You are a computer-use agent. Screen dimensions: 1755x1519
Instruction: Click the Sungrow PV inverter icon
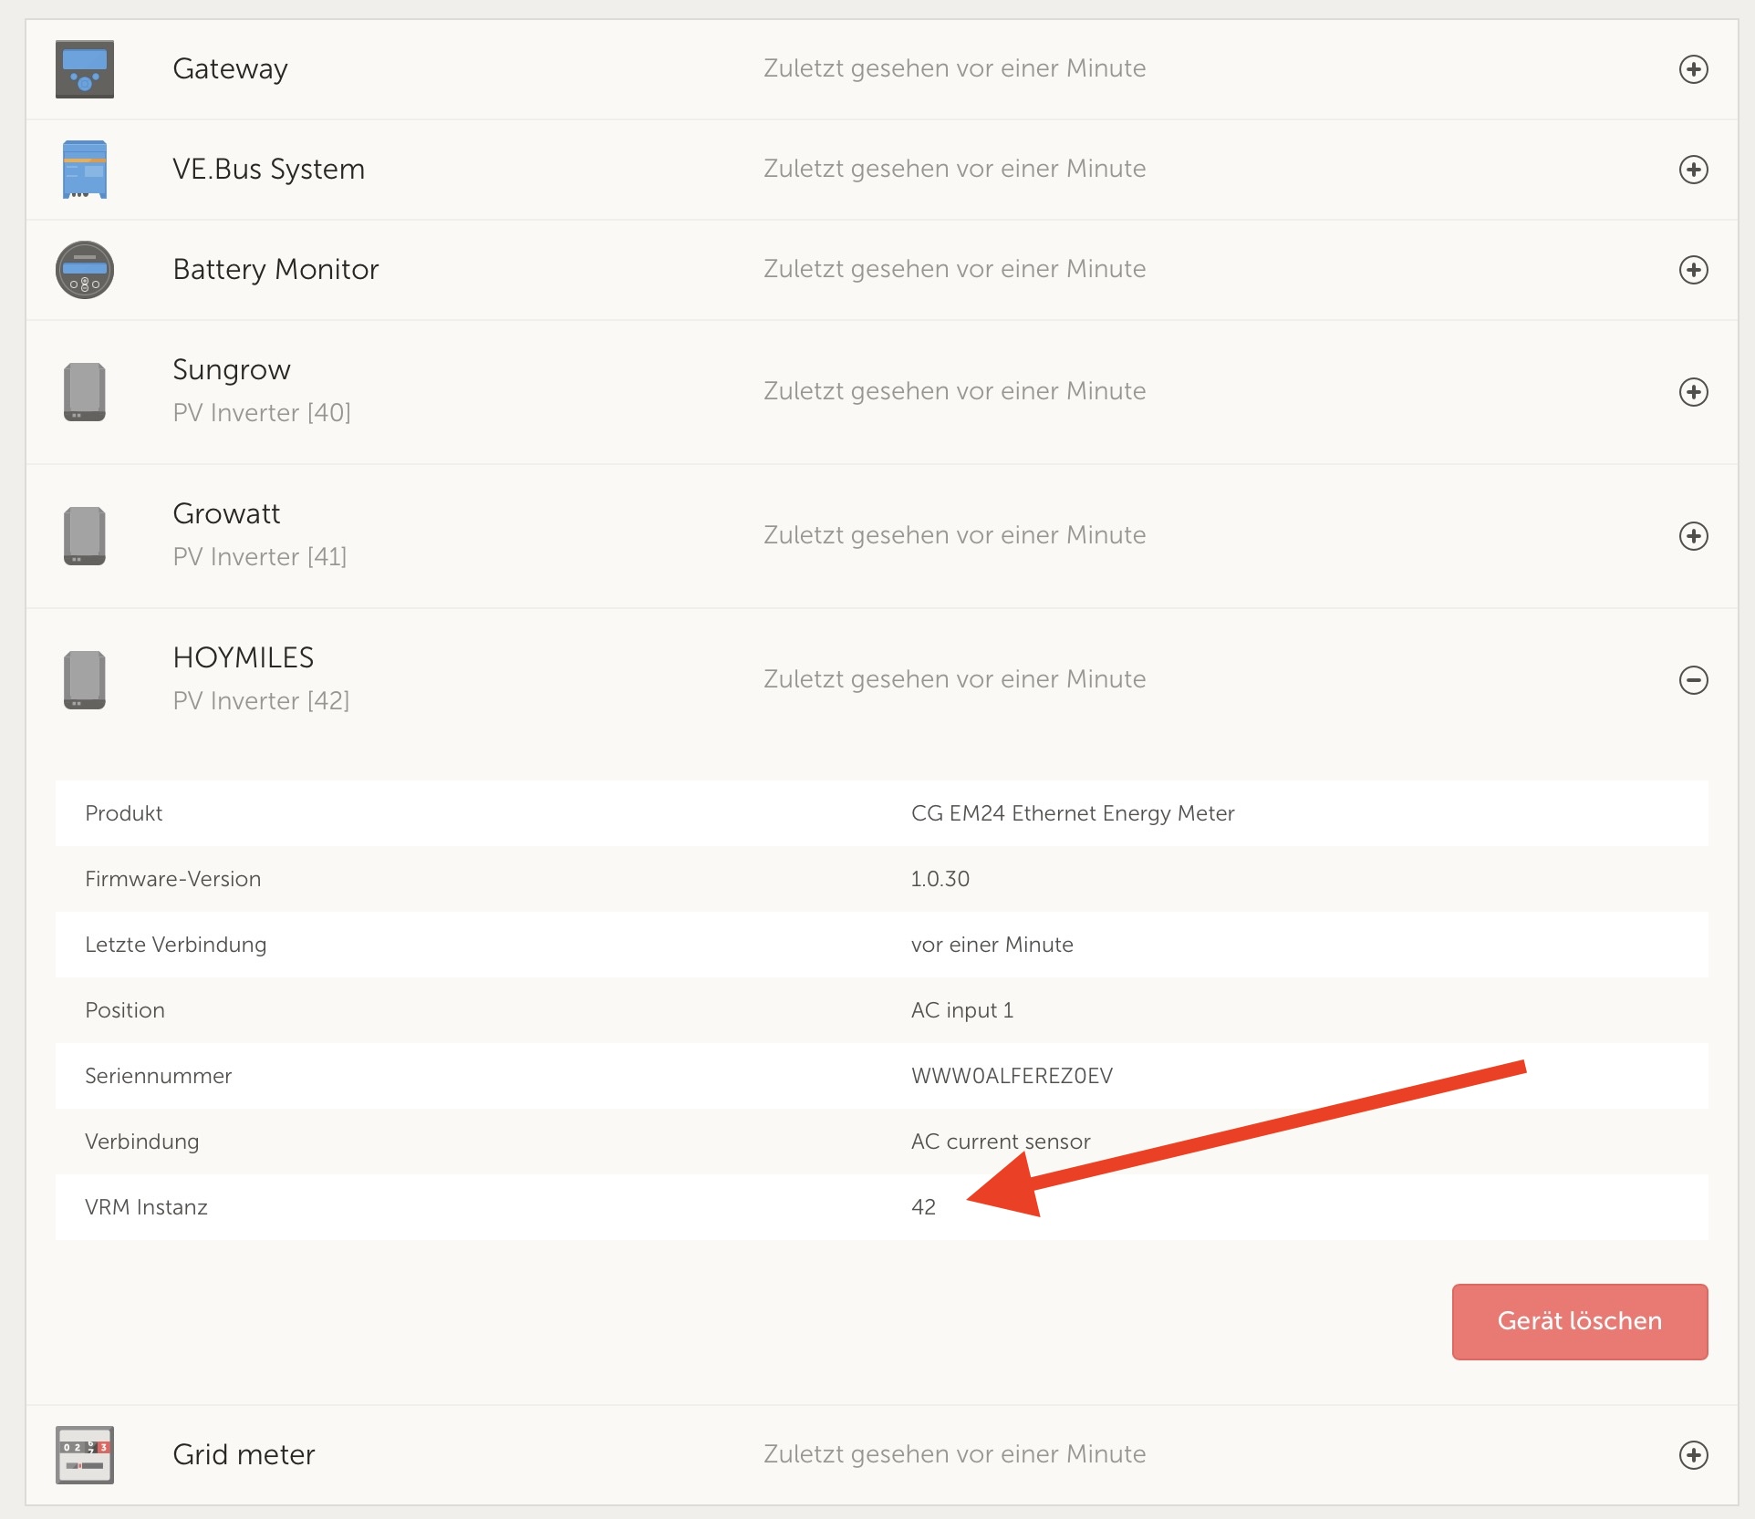pos(84,392)
